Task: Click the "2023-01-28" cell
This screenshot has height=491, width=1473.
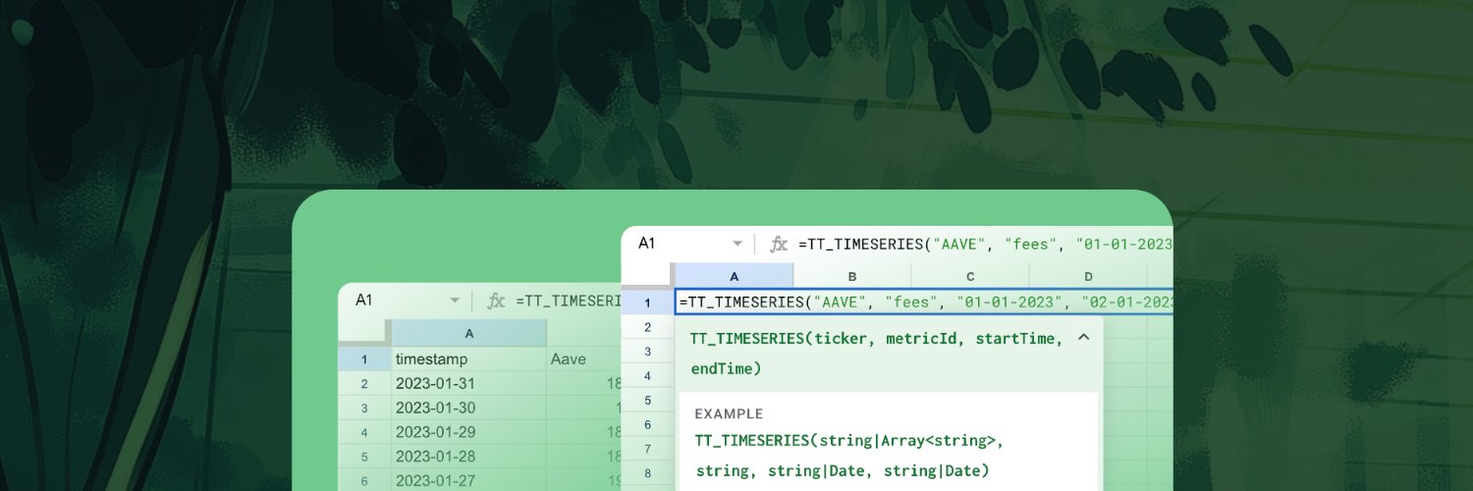Action: tap(468, 457)
